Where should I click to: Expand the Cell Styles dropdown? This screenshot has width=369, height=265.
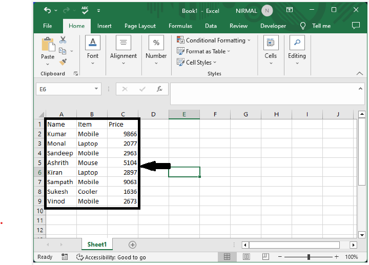click(215, 63)
